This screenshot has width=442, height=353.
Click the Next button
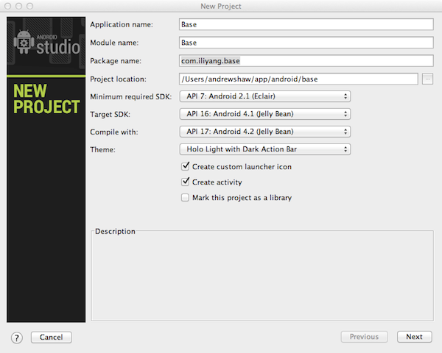point(414,337)
